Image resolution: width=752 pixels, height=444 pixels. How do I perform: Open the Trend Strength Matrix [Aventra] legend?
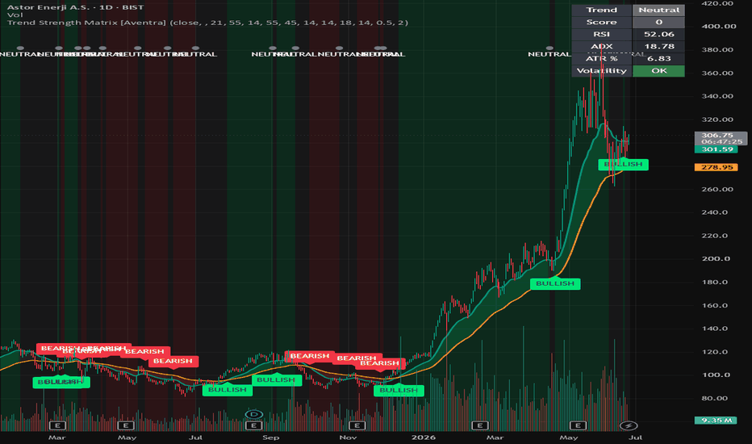coord(207,23)
